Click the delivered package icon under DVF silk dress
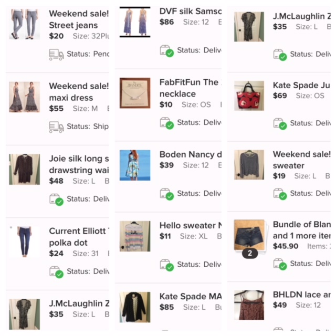 pos(167,51)
